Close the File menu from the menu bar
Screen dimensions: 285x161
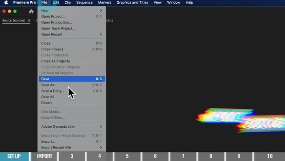click(44, 2)
